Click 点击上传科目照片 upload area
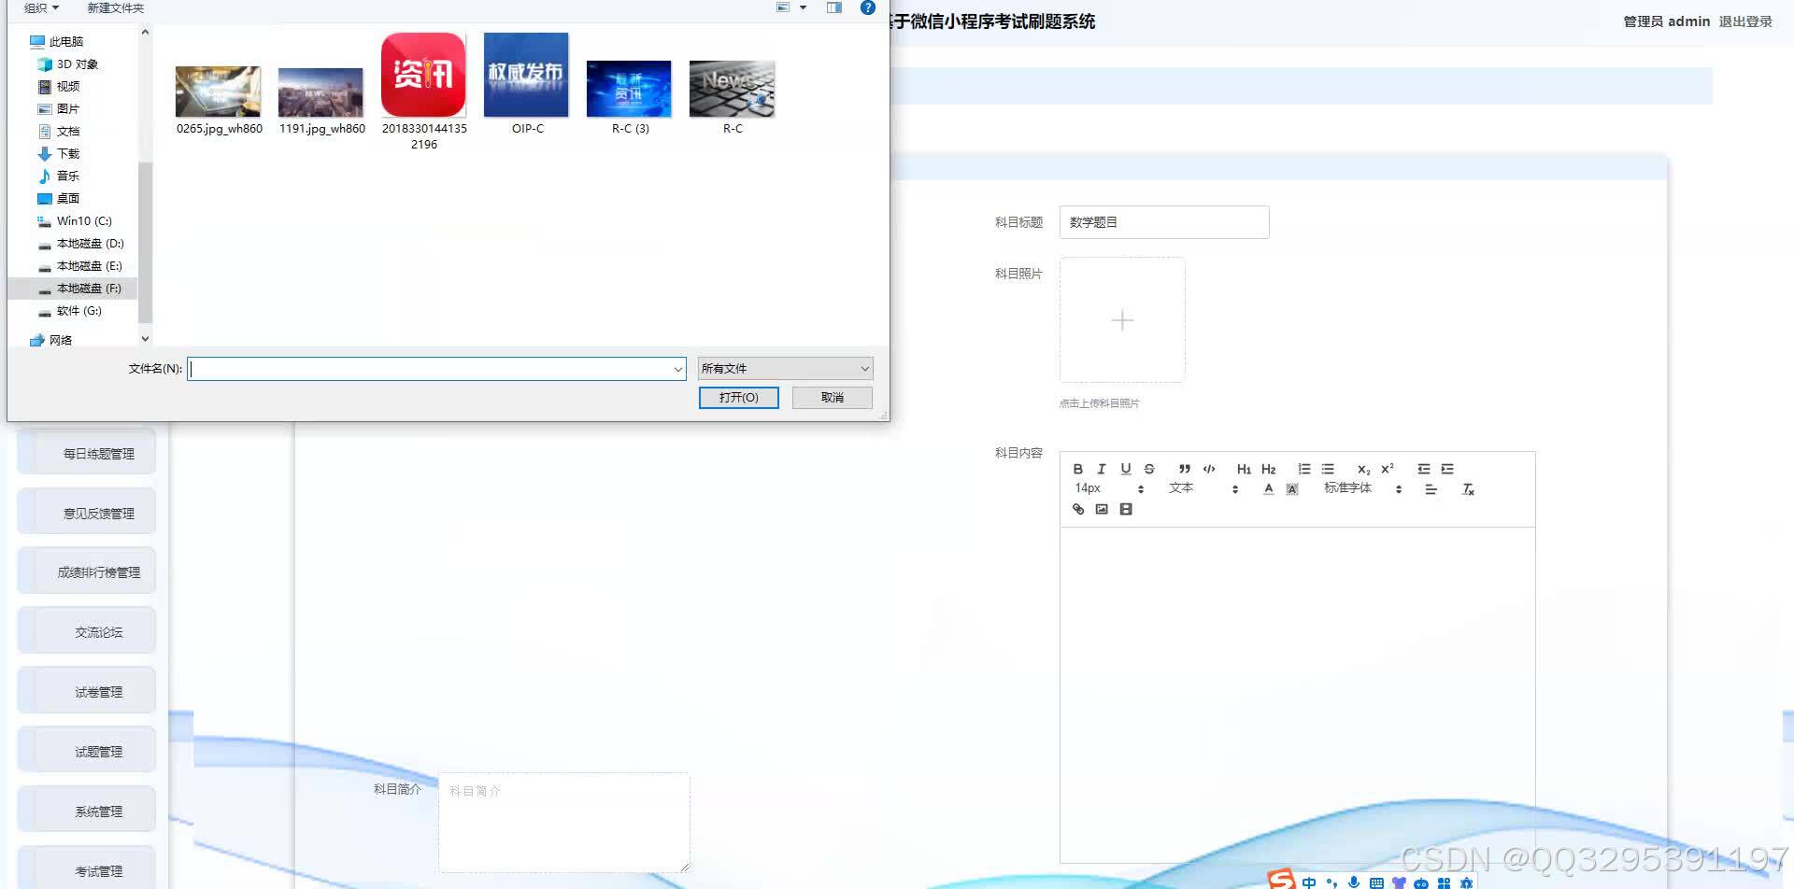 pos(1121,319)
